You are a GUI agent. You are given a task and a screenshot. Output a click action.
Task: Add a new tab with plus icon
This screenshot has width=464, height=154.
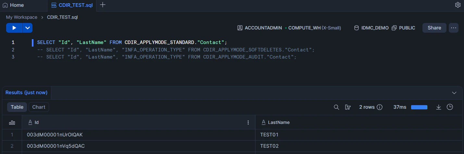point(103,5)
